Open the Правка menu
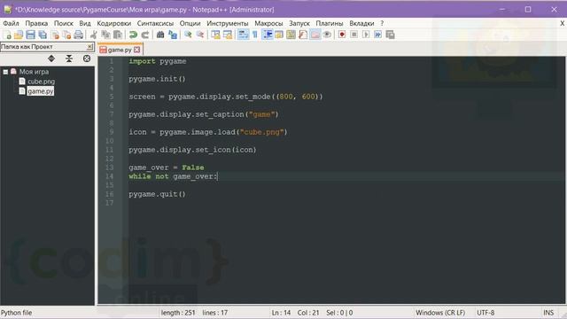The width and height of the screenshot is (567, 319). (x=36, y=23)
